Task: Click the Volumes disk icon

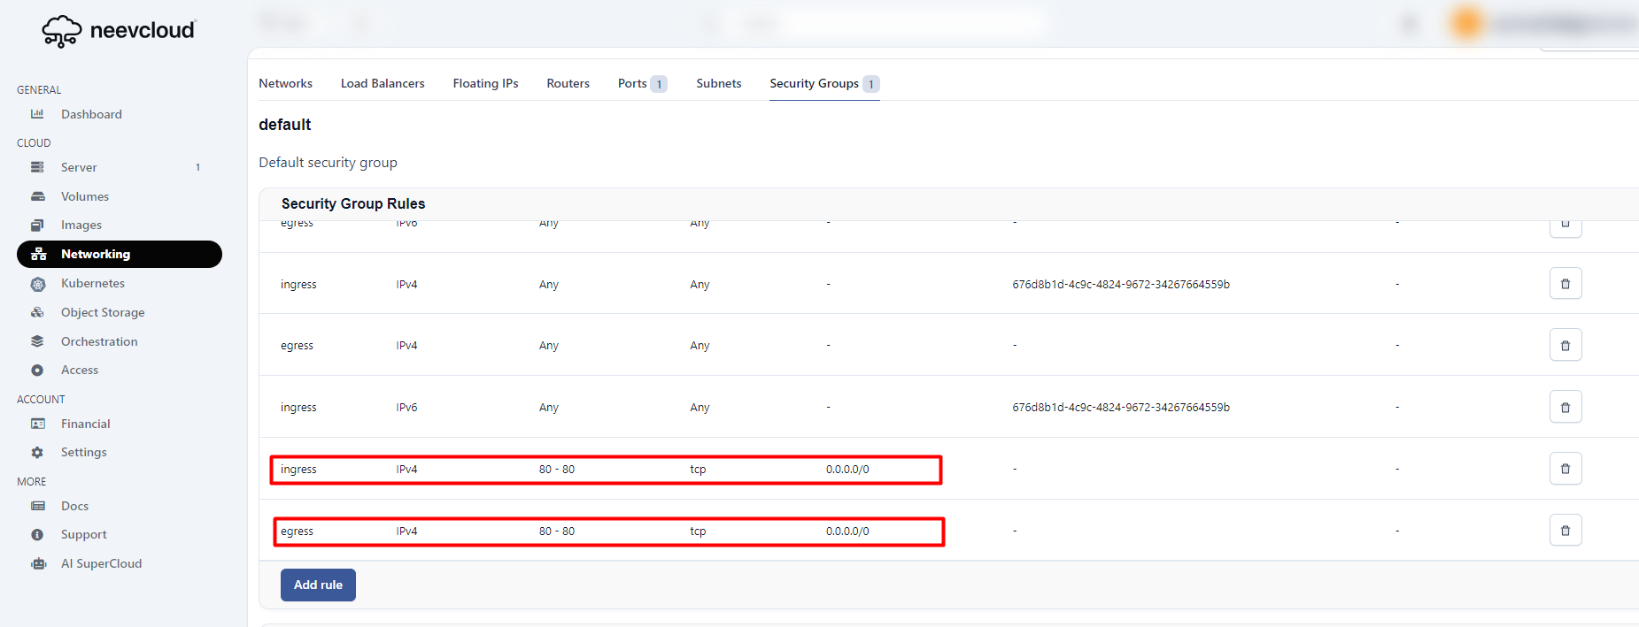Action: click(37, 196)
